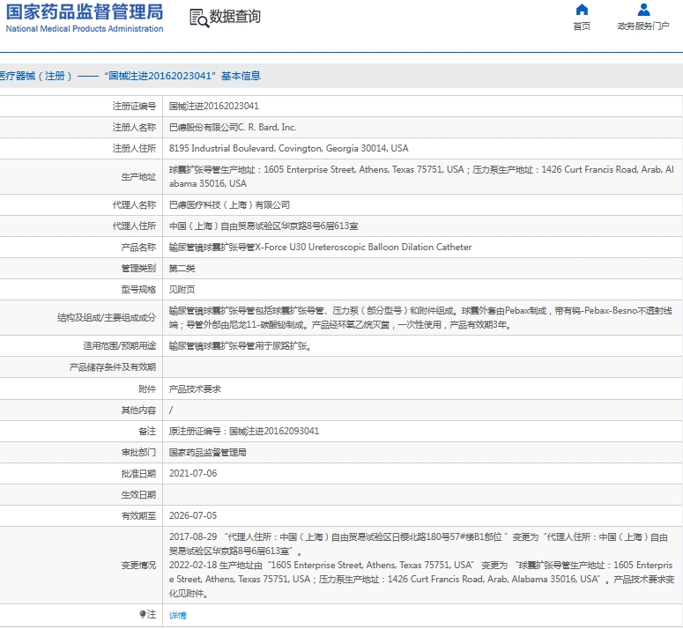Click the 代理人名称 row label
Image resolution: width=683 pixels, height=629 pixels.
click(x=134, y=205)
